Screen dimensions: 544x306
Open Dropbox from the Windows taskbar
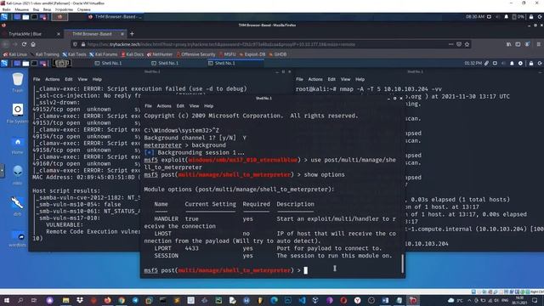tap(80, 300)
